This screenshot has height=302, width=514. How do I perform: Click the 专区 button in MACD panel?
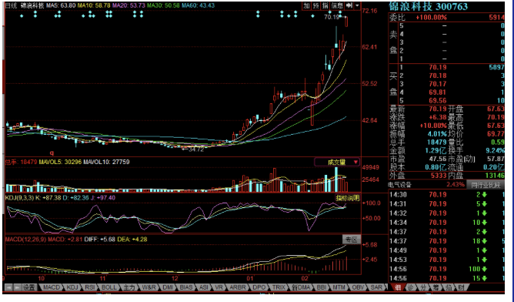[351, 240]
